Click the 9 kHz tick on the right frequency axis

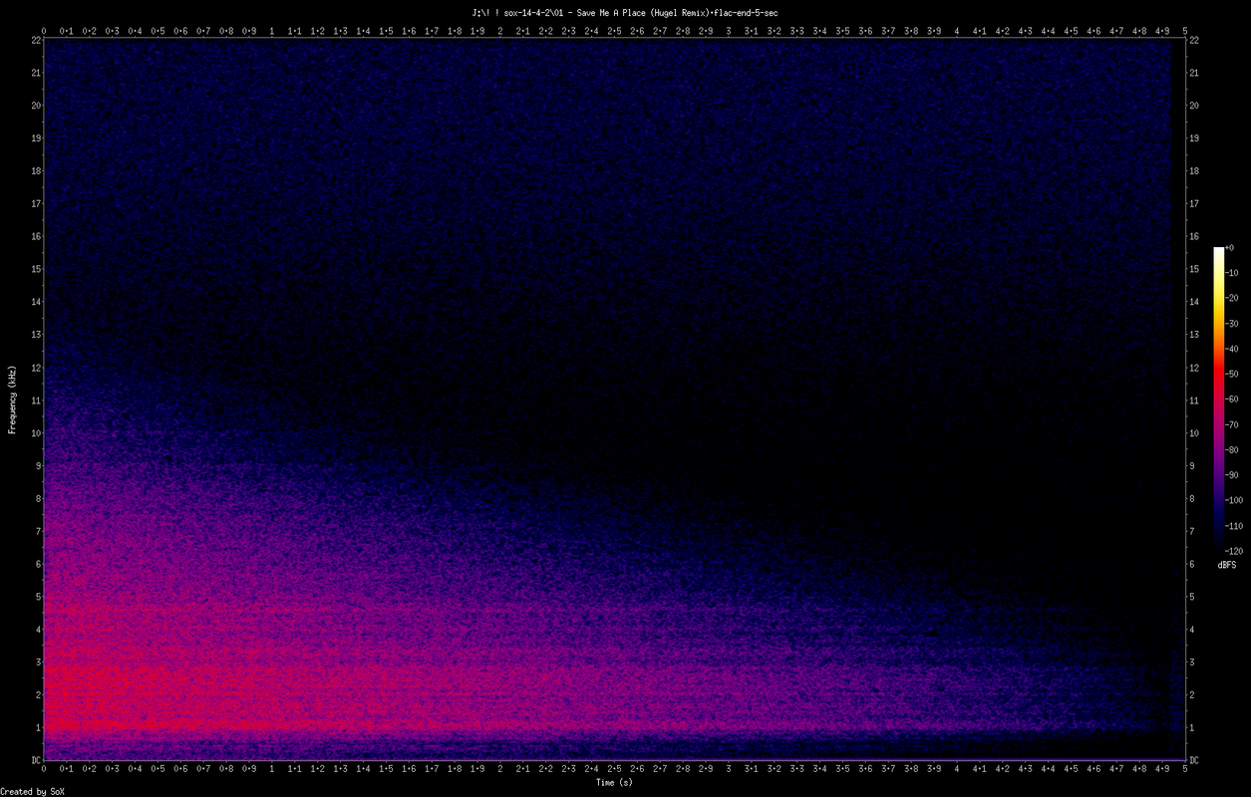[1192, 465]
